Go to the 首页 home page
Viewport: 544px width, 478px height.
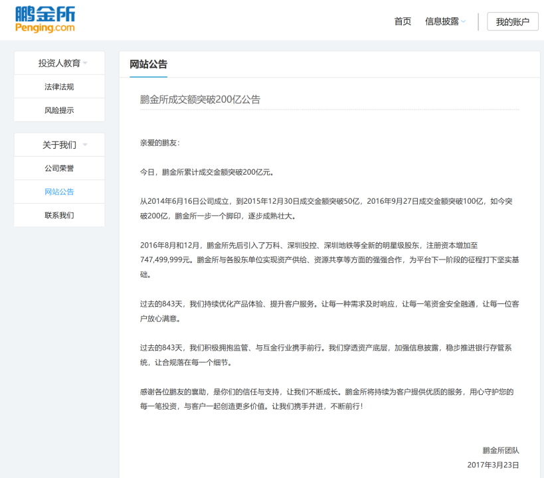[x=403, y=21]
